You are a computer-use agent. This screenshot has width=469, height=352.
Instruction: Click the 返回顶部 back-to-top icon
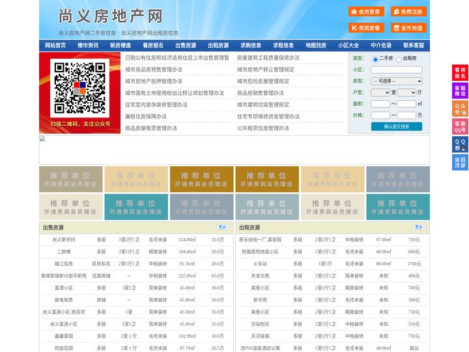460,162
